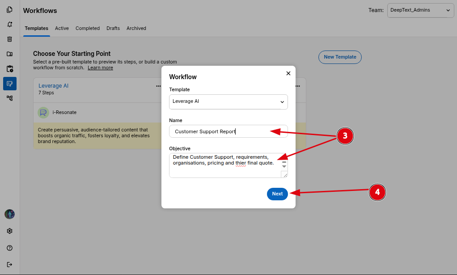Click the help question mark icon
The height and width of the screenshot is (275, 457).
point(10,248)
